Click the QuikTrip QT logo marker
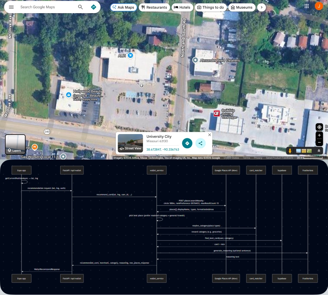 point(216,113)
